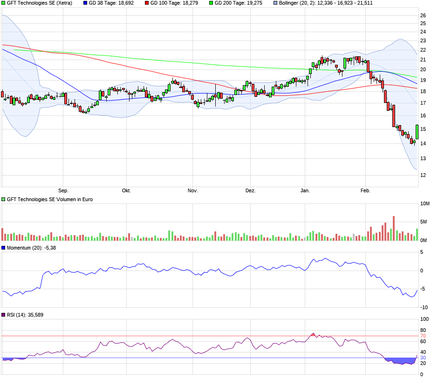Viewport: 438px width, 379px height.
Task: Click the 'Nov.' month label on time axis
Action: tap(192, 190)
